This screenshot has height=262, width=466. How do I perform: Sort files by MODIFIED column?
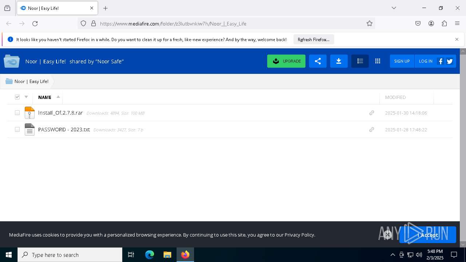(x=395, y=97)
